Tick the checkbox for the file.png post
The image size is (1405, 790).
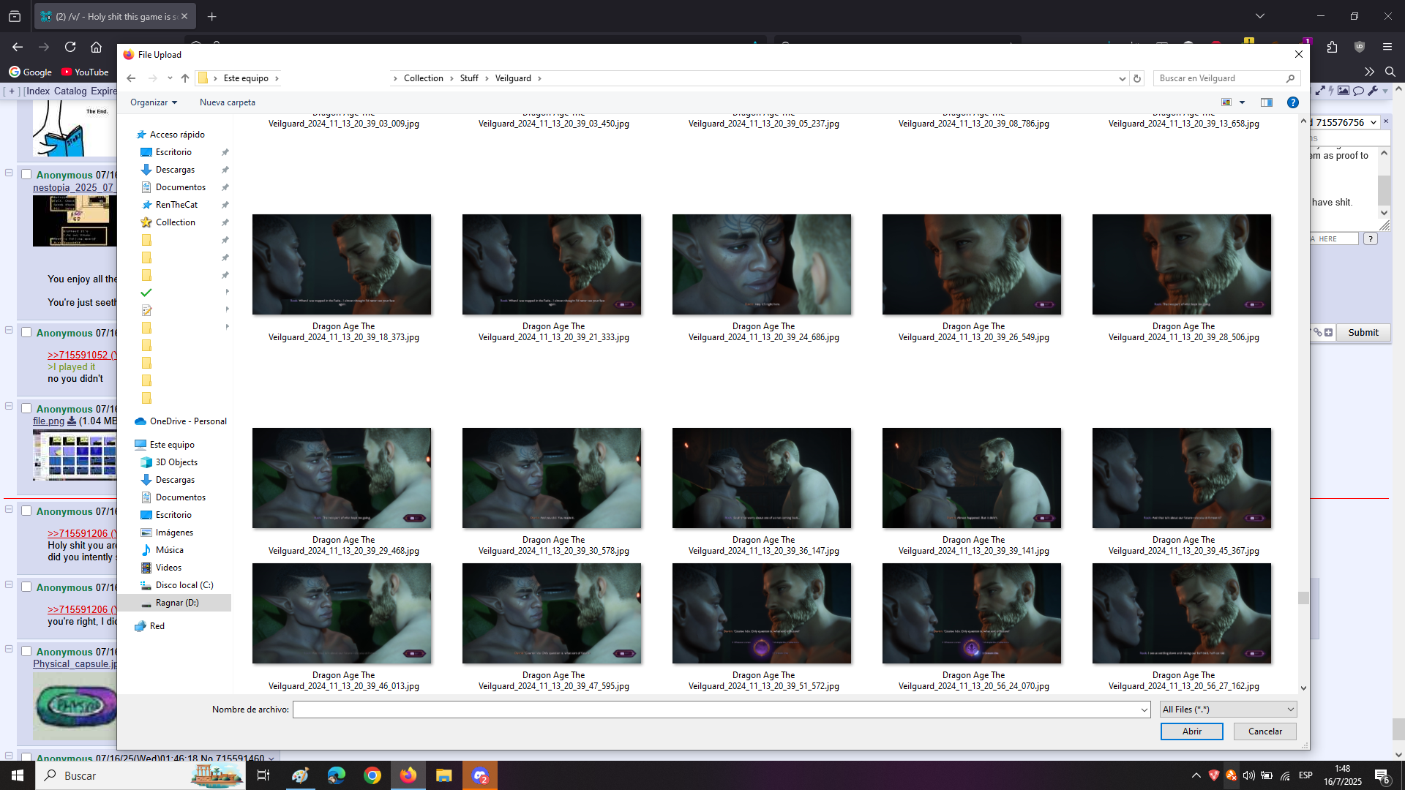(26, 408)
